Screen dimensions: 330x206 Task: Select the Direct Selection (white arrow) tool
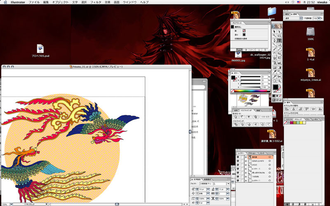[279, 32]
